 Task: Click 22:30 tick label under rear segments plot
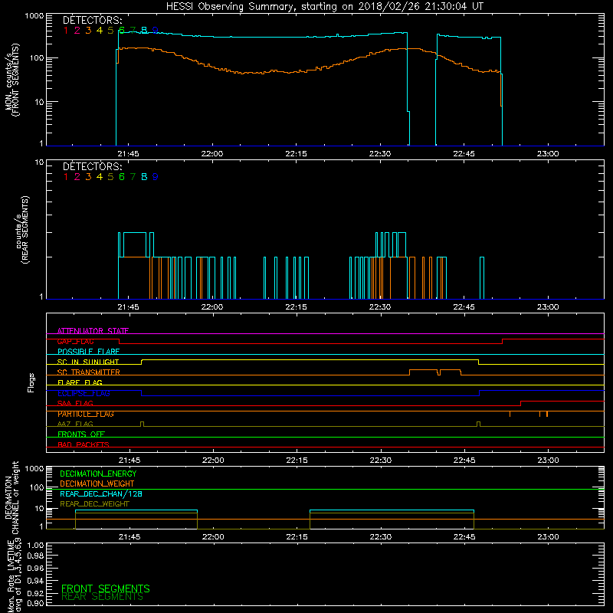(x=380, y=307)
